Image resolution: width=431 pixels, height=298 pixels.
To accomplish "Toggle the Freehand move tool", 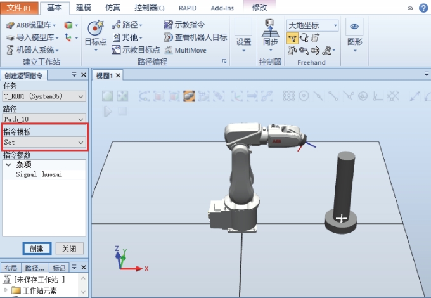I will [293, 38].
